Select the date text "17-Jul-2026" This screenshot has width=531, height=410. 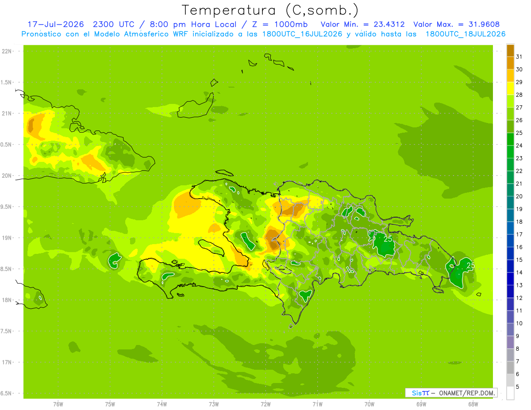[55, 25]
